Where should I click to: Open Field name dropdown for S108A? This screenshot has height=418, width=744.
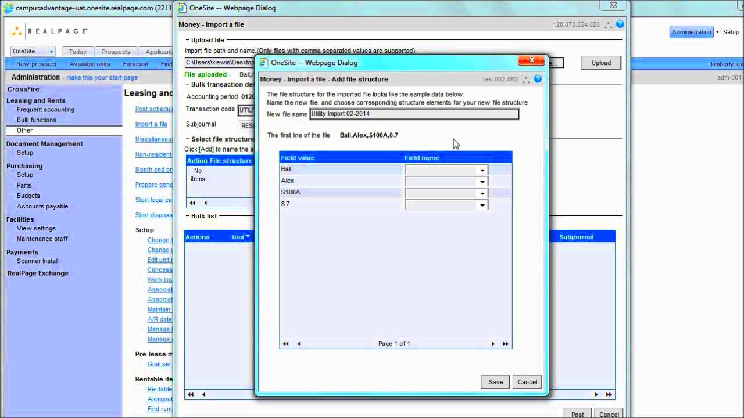tap(482, 193)
